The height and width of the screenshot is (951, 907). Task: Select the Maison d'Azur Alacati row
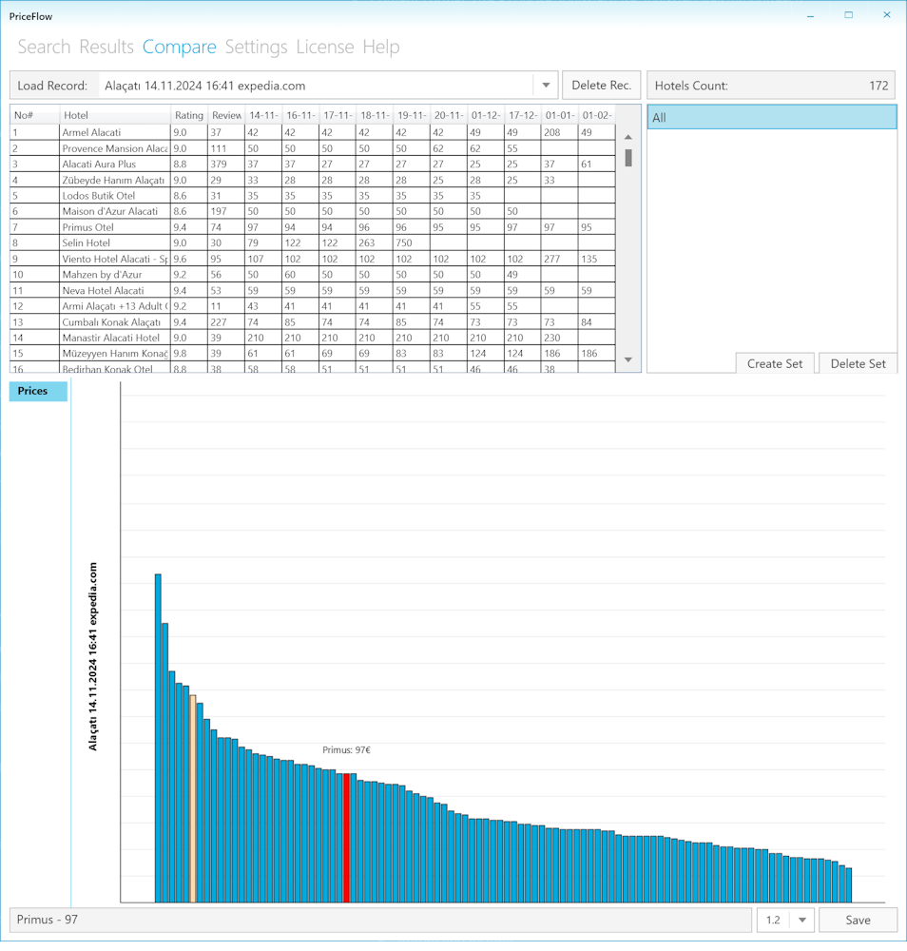coord(312,211)
